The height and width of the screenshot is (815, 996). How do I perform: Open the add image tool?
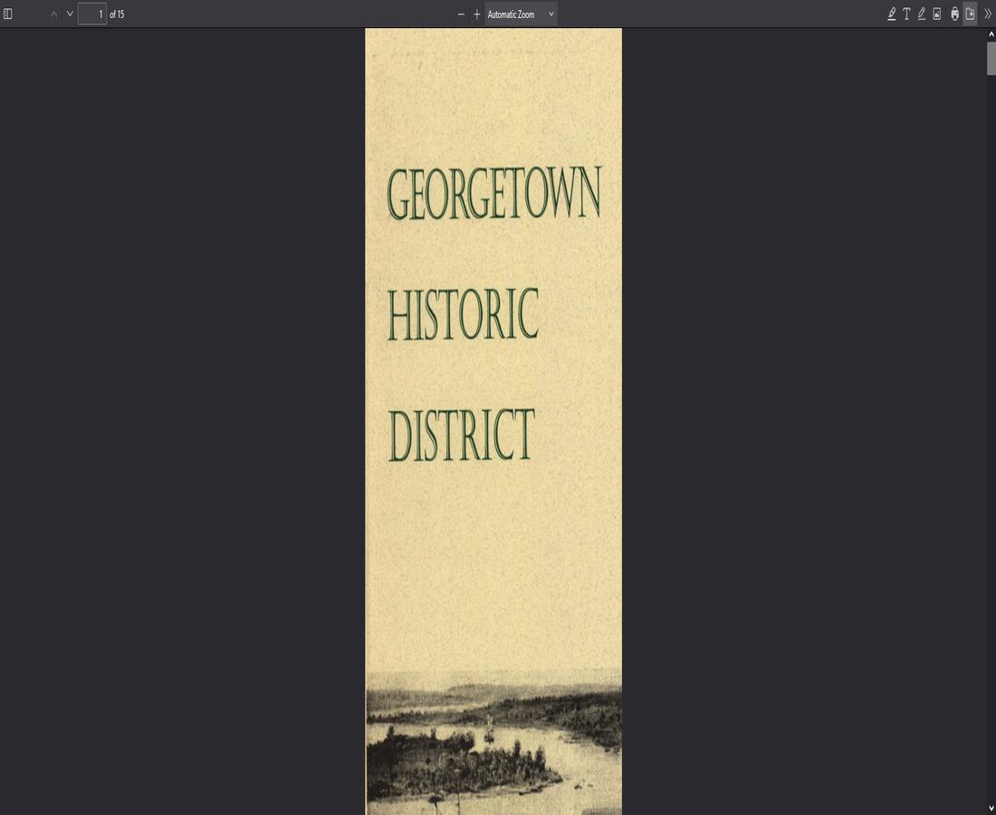[x=936, y=14]
